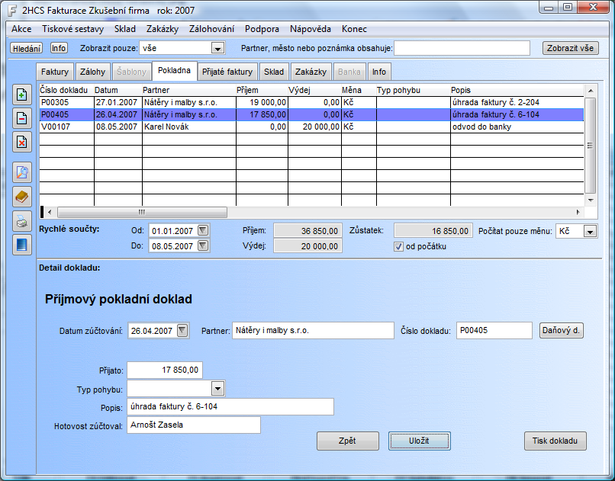Open the 'Počítat pouze měnu' currency dropdown
This screenshot has width=615, height=481.
(x=590, y=231)
